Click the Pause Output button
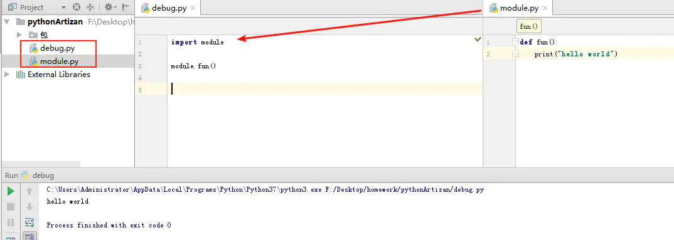674x240 pixels. coord(11,222)
